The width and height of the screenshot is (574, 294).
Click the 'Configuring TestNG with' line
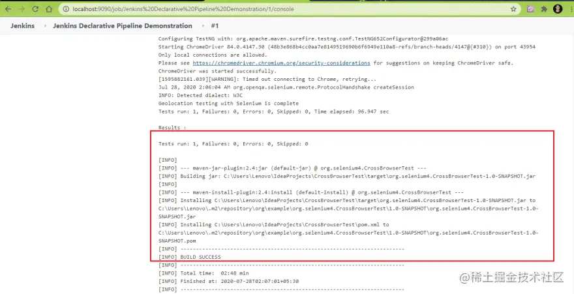[303, 38]
